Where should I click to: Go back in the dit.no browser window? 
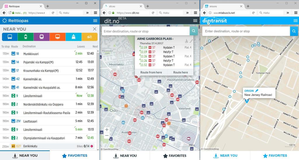104,13
